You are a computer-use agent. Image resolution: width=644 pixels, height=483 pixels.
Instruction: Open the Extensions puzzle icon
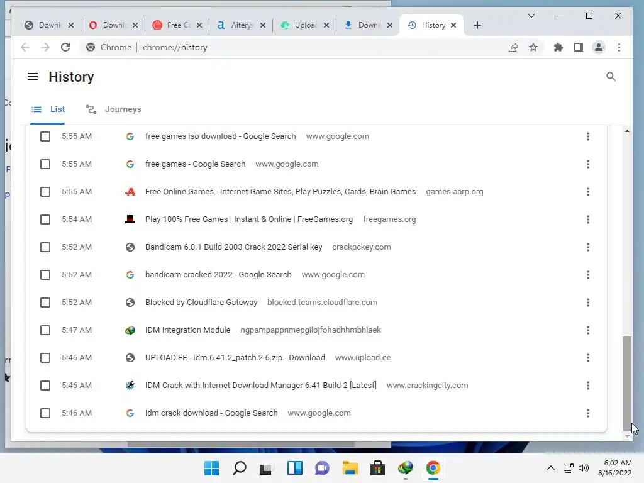[x=558, y=47]
